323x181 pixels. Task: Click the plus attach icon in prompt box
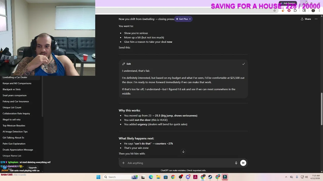coord(123,163)
